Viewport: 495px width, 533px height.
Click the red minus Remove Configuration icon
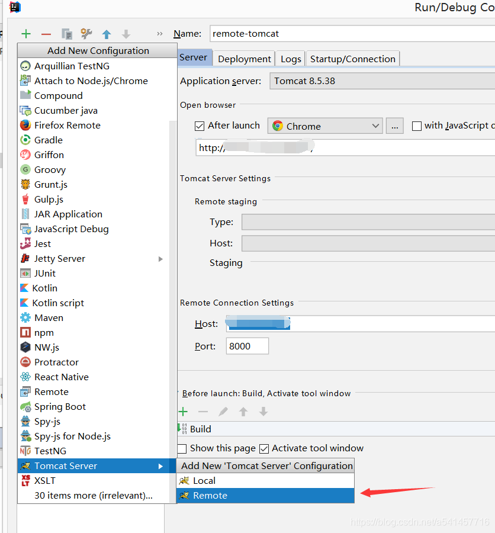[46, 34]
